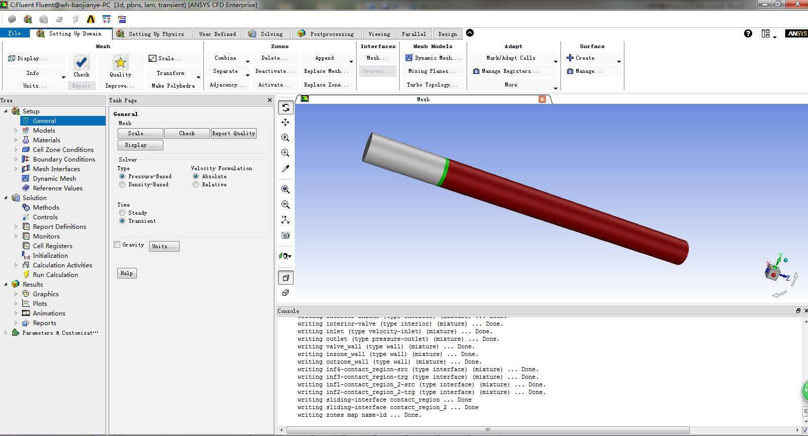Select the Pan view tool
Screen dimensions: 808x436
(x=286, y=123)
